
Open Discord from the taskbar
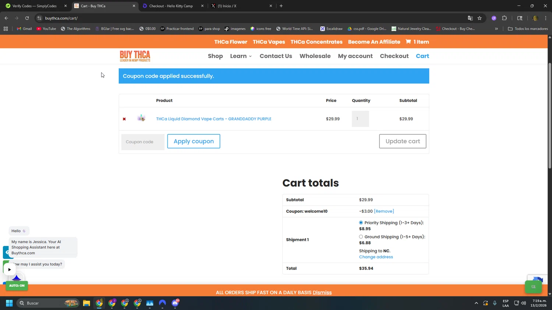(x=175, y=303)
